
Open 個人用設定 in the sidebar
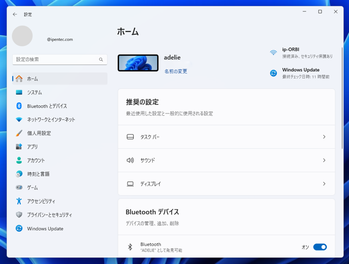60,133
